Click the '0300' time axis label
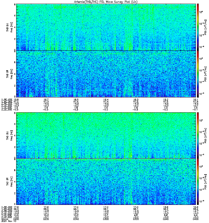The height and width of the screenshot is (223, 209). pos(106,219)
